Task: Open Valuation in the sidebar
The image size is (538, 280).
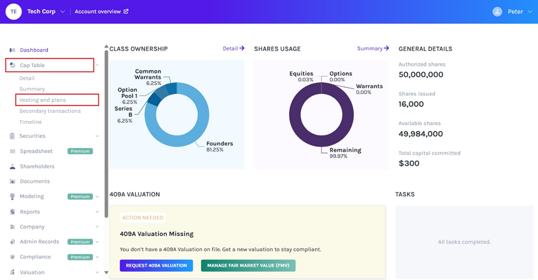Action: 32,272
